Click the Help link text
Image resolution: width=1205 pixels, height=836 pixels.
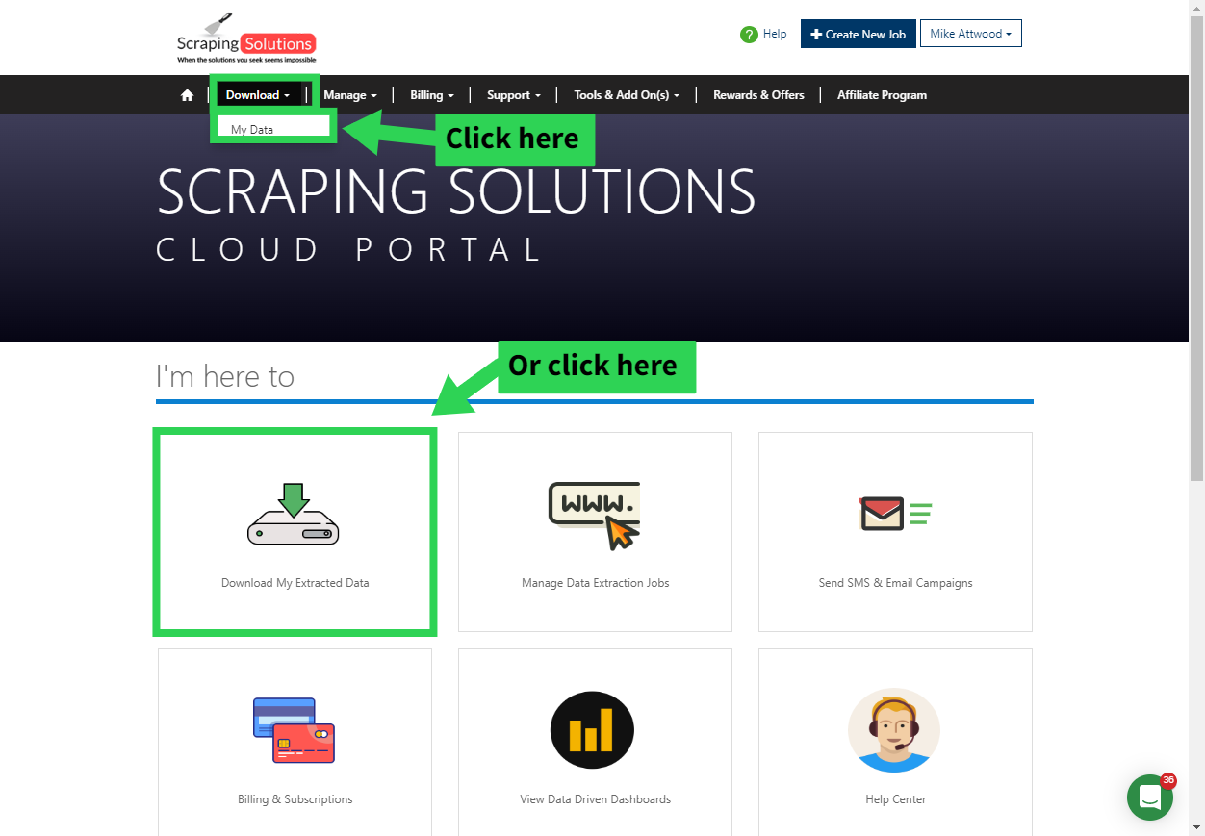pyautogui.click(x=775, y=34)
